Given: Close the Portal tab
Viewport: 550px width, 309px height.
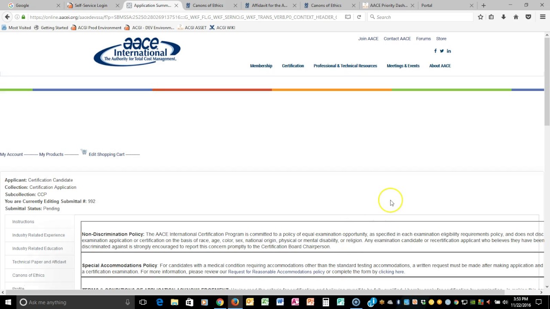Looking at the screenshot, I should click(x=471, y=5).
